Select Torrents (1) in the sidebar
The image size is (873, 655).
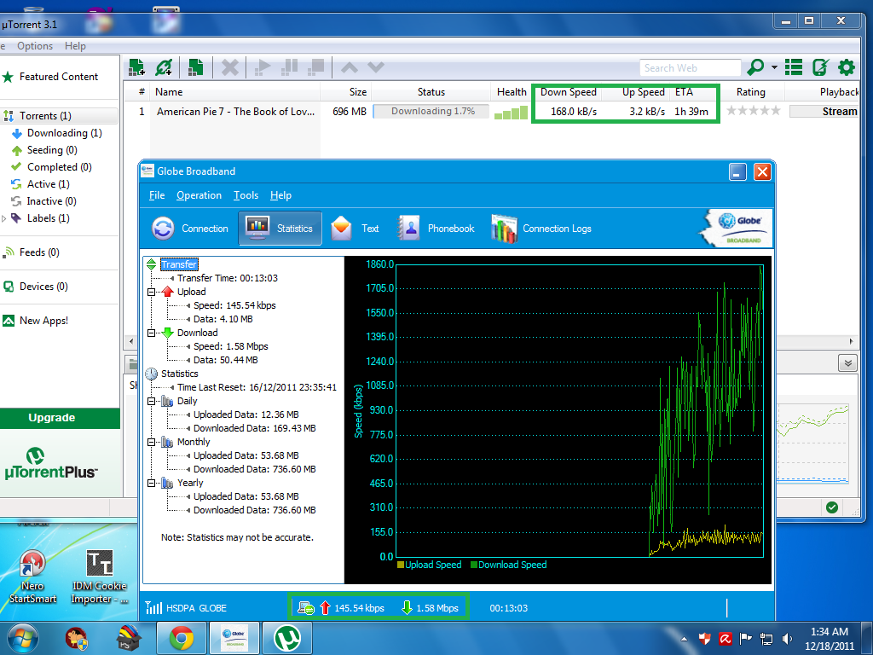pos(59,116)
